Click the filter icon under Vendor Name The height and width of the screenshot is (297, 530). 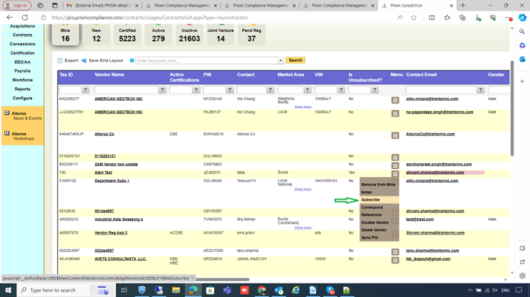point(162,90)
